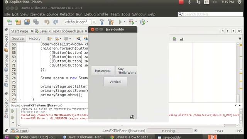Open the Run menu
247x139 pixels.
pos(79,14)
